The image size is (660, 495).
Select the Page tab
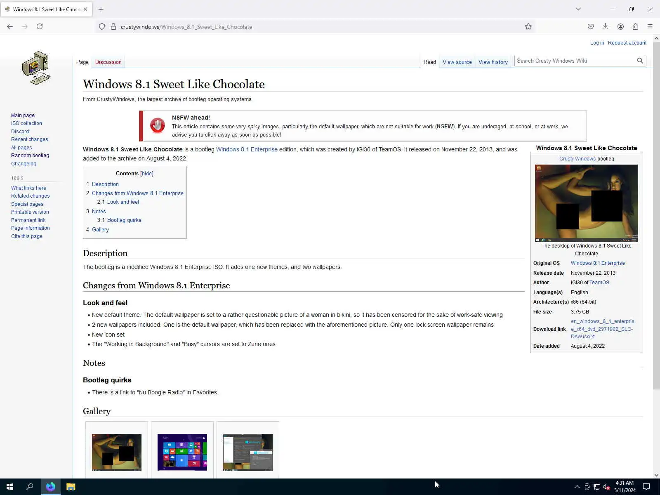82,62
